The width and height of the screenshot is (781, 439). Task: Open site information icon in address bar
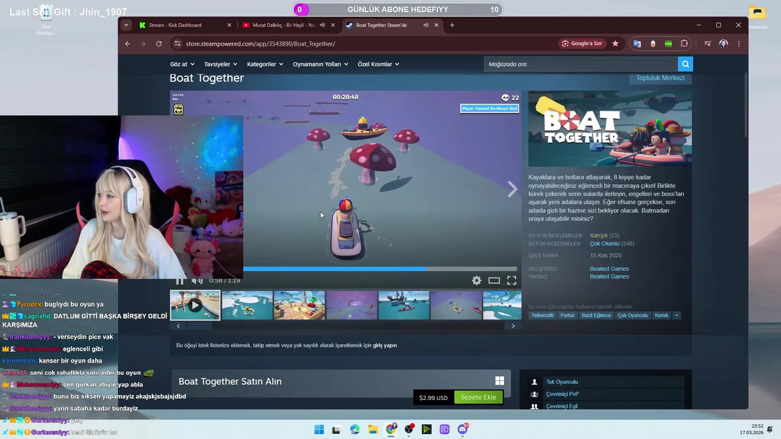[177, 44]
